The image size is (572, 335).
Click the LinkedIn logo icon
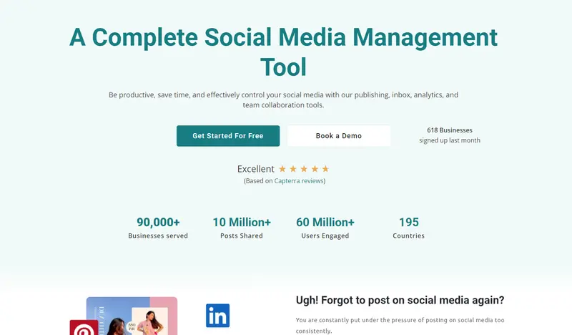[x=217, y=316]
